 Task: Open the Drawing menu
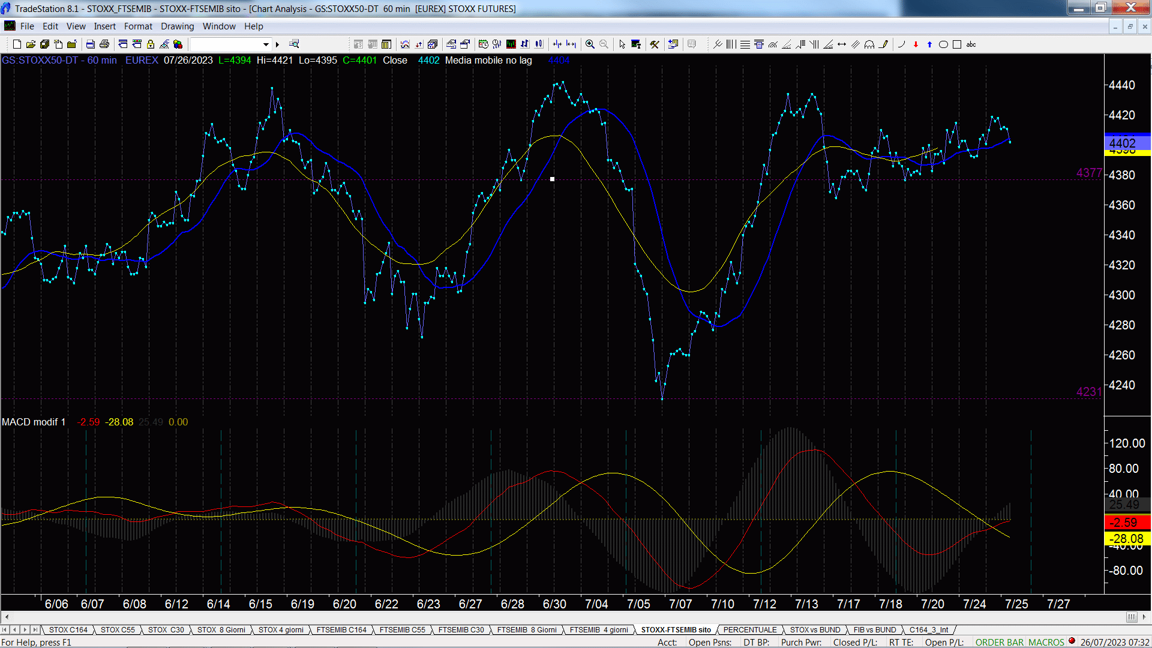coord(177,26)
